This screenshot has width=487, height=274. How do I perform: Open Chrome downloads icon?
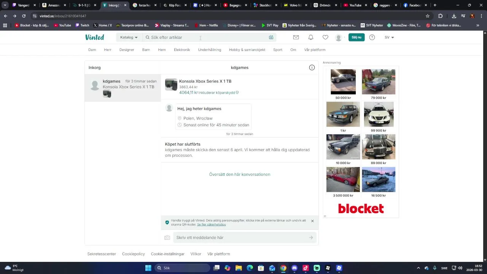pyautogui.click(x=454, y=16)
